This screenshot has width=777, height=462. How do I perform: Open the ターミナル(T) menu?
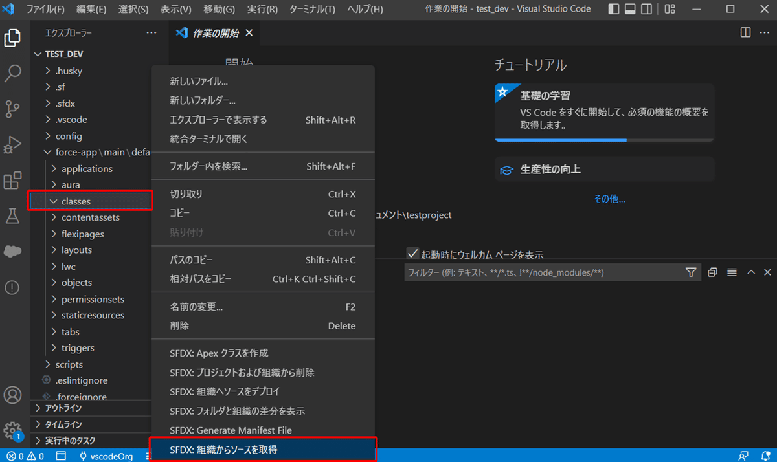pyautogui.click(x=312, y=10)
